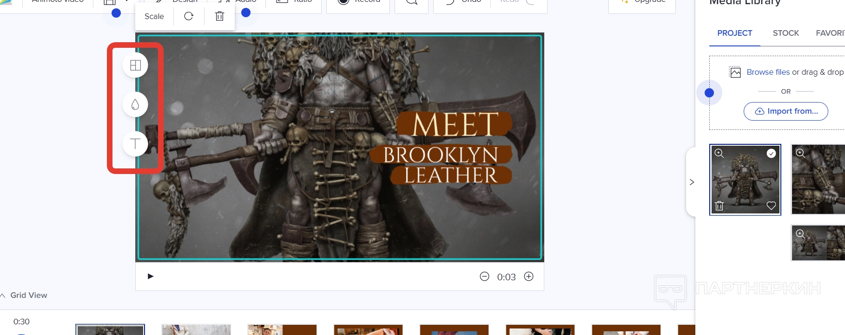Open the magnifier on the close-up warrior thumbnail

(x=800, y=153)
